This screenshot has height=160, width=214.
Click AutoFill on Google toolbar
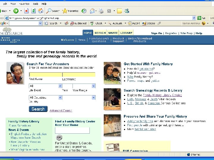(134, 23)
